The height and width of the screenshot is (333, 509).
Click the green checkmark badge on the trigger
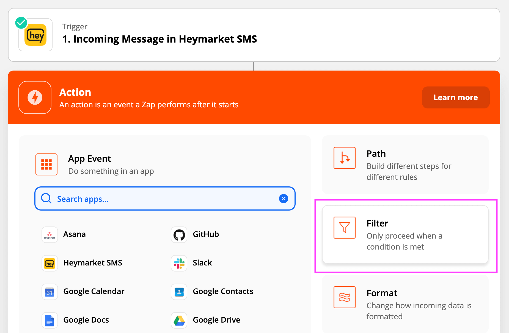[21, 23]
